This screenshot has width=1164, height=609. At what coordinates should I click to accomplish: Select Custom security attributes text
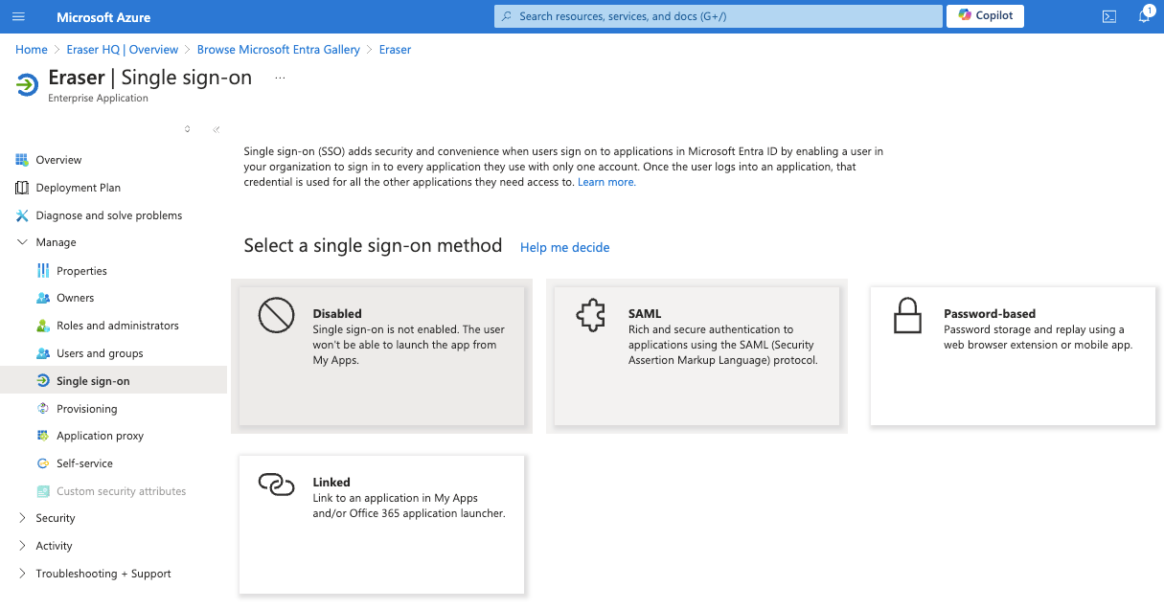tap(122, 491)
